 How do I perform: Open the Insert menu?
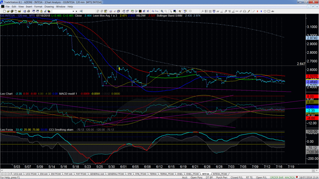coord(29,7)
